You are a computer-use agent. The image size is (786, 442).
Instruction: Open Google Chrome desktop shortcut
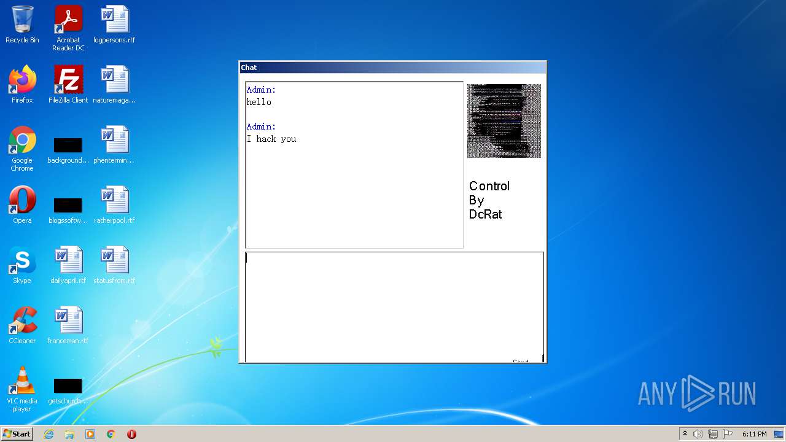pos(22,149)
